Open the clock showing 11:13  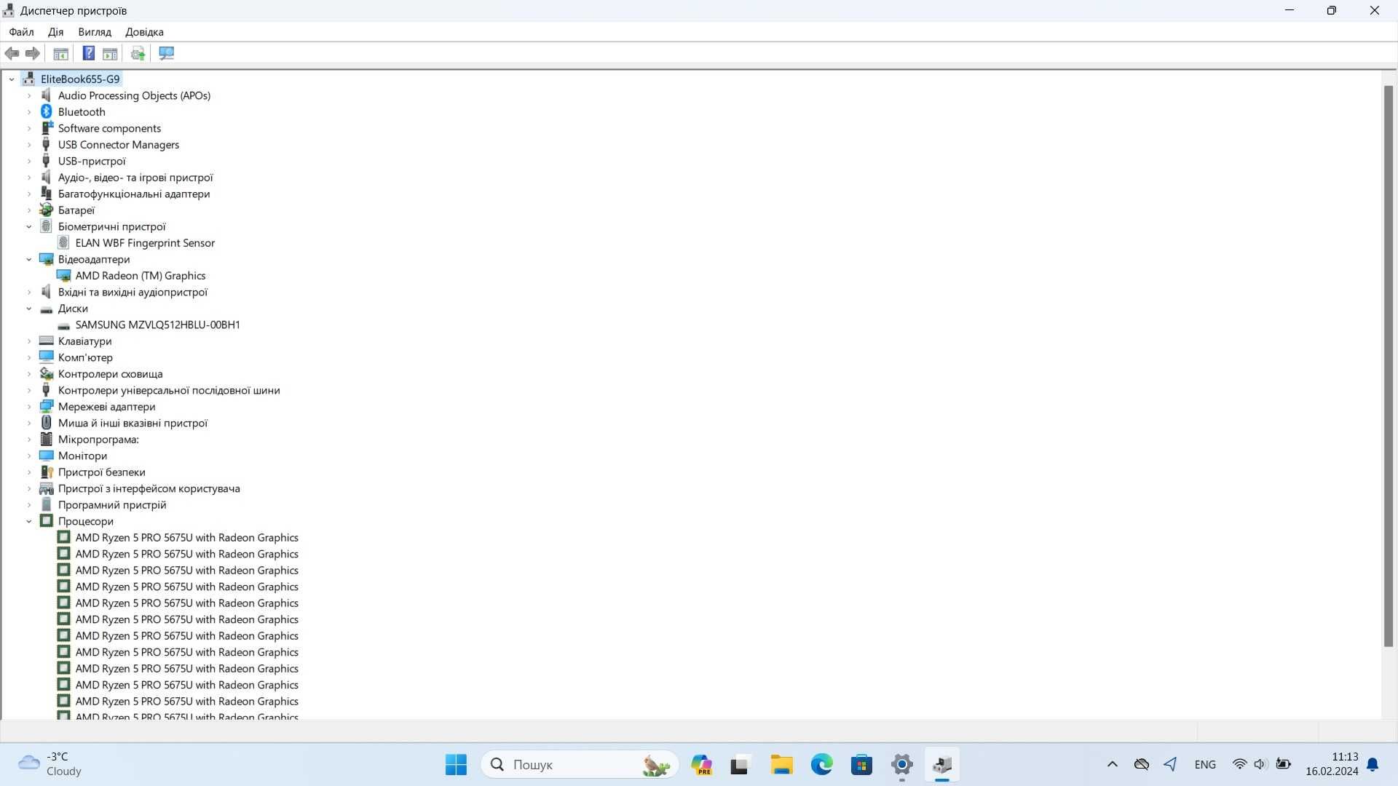point(1332,764)
